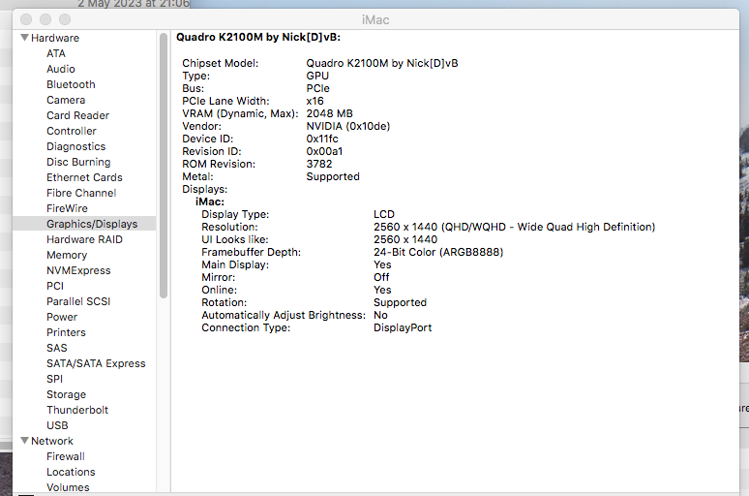Click the Display Type value LCD

pyautogui.click(x=384, y=214)
